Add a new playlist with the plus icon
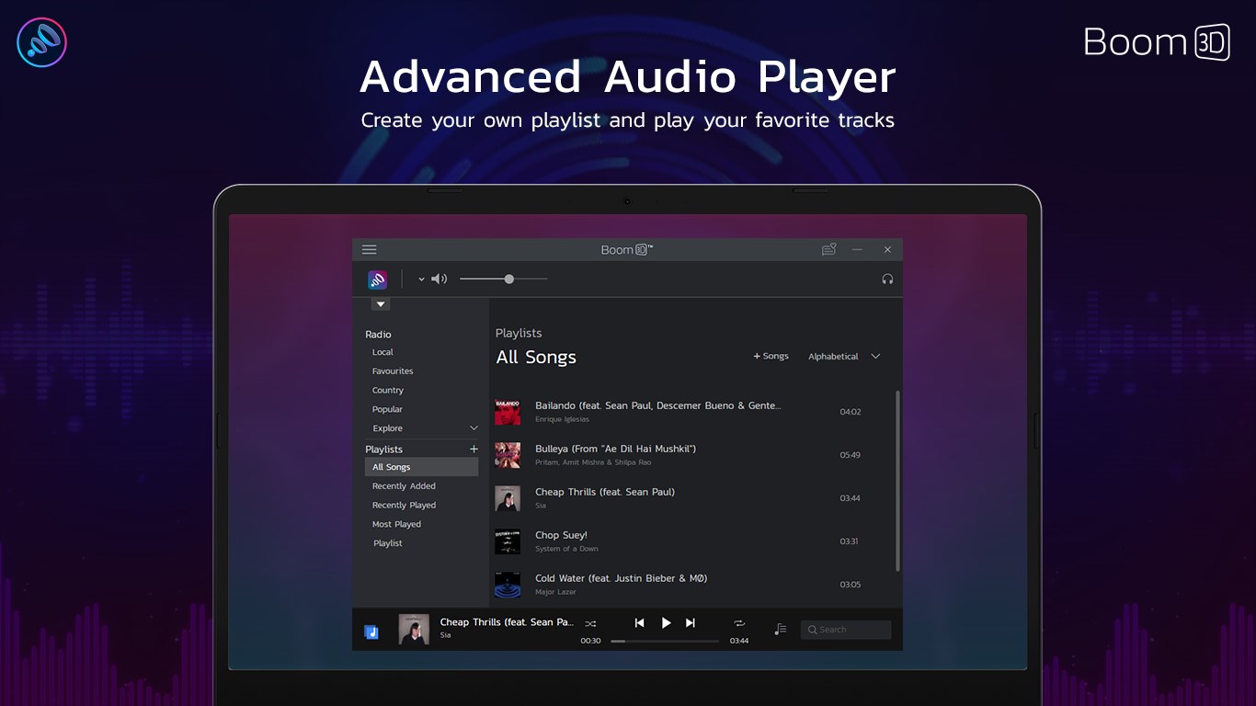 474,449
